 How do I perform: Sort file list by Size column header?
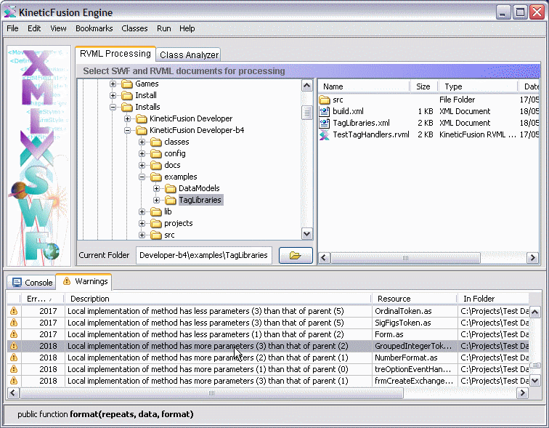[x=423, y=86]
